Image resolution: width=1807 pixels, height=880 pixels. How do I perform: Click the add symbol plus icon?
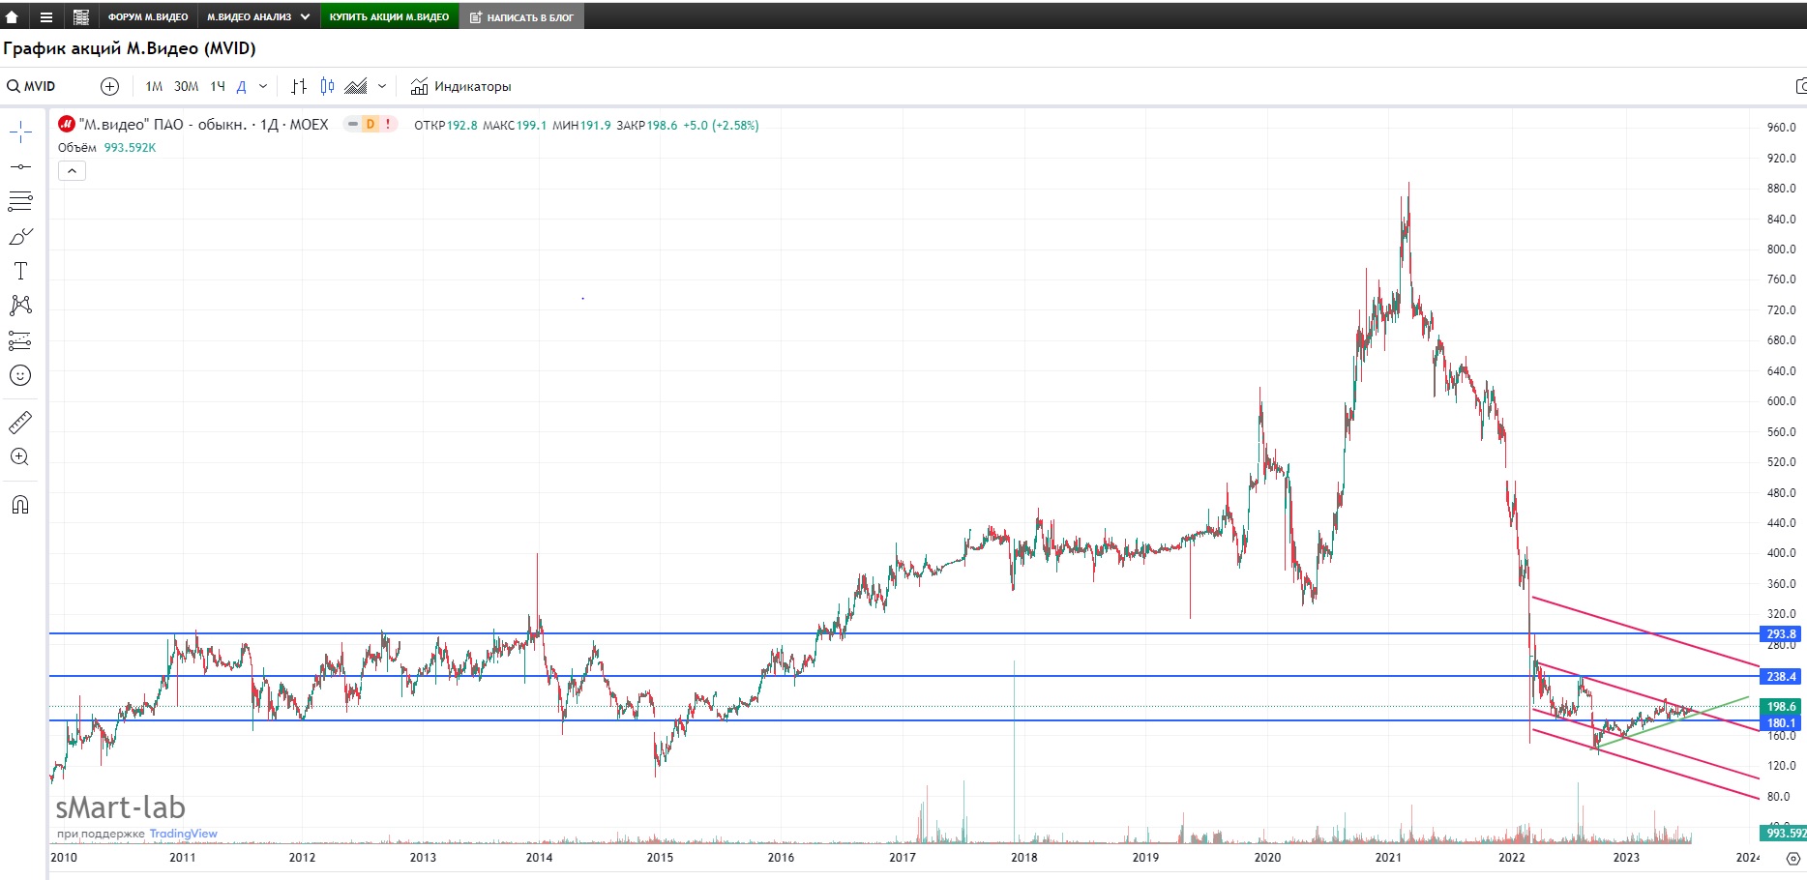tap(109, 86)
